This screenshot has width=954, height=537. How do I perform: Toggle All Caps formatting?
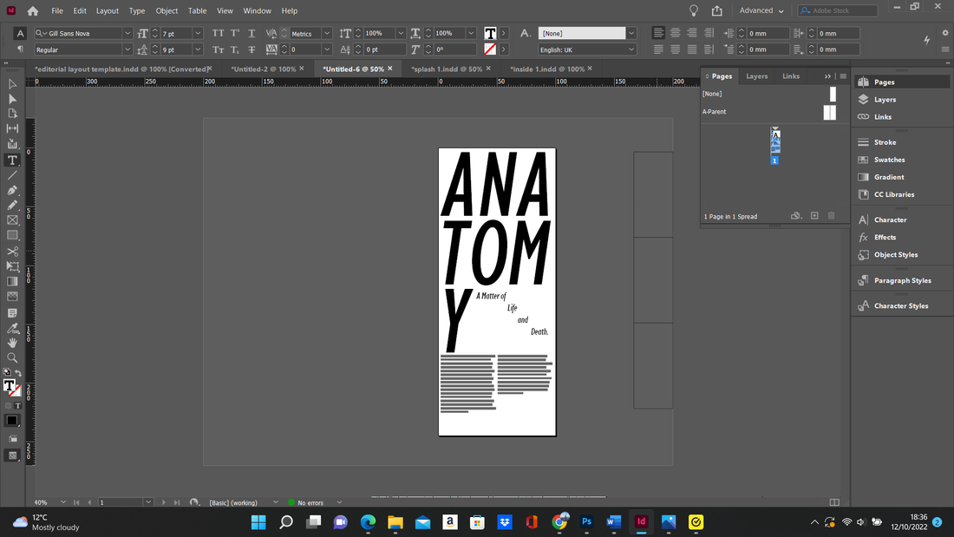tap(218, 34)
